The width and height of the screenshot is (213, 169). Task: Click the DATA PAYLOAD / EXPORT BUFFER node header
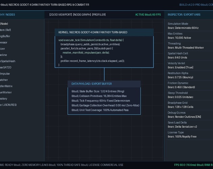click(x=104, y=84)
